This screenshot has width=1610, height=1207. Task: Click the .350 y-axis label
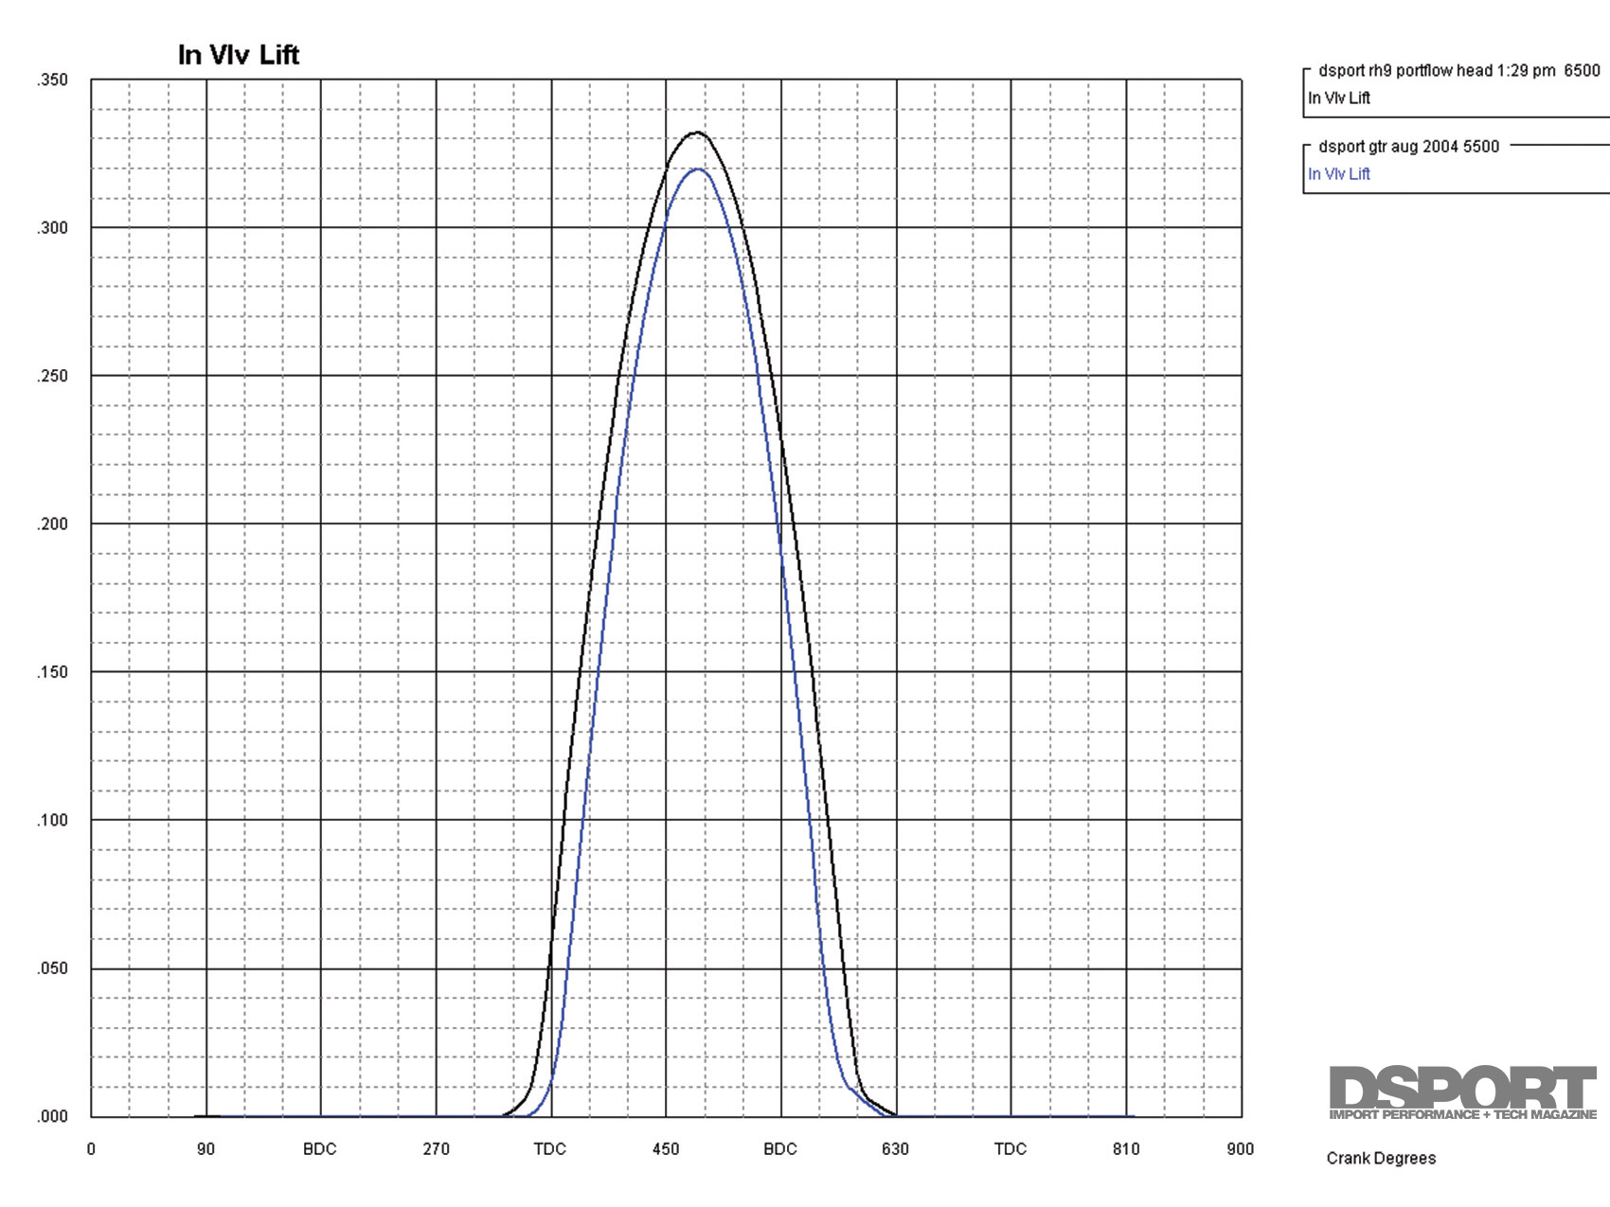click(x=53, y=80)
